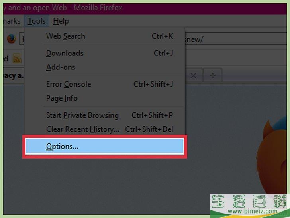This screenshot has width=290, height=218.
Task: Open Downloads from the Tools menu
Action: point(105,53)
